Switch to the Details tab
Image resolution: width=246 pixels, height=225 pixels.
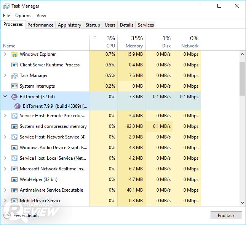coord(126,25)
